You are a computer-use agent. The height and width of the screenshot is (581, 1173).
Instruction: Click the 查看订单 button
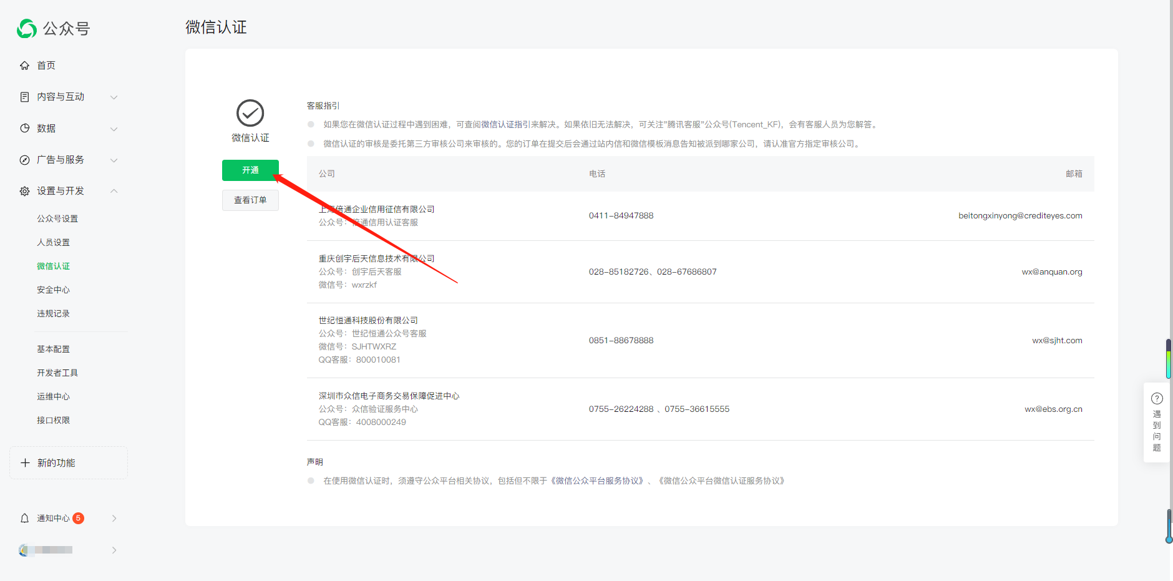pos(250,200)
